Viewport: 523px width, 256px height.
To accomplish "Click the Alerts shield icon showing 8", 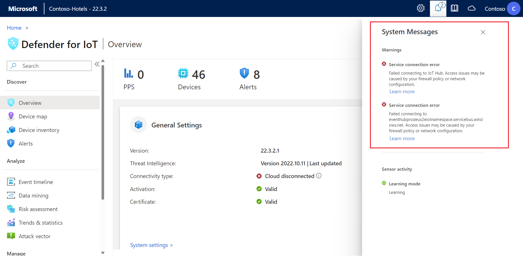I will click(244, 73).
